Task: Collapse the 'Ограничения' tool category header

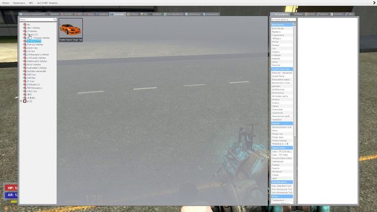Action: click(x=282, y=25)
